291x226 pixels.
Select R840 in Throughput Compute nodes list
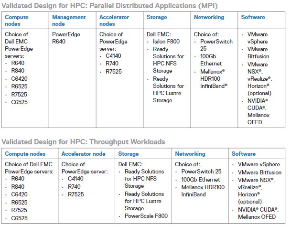click(18, 186)
